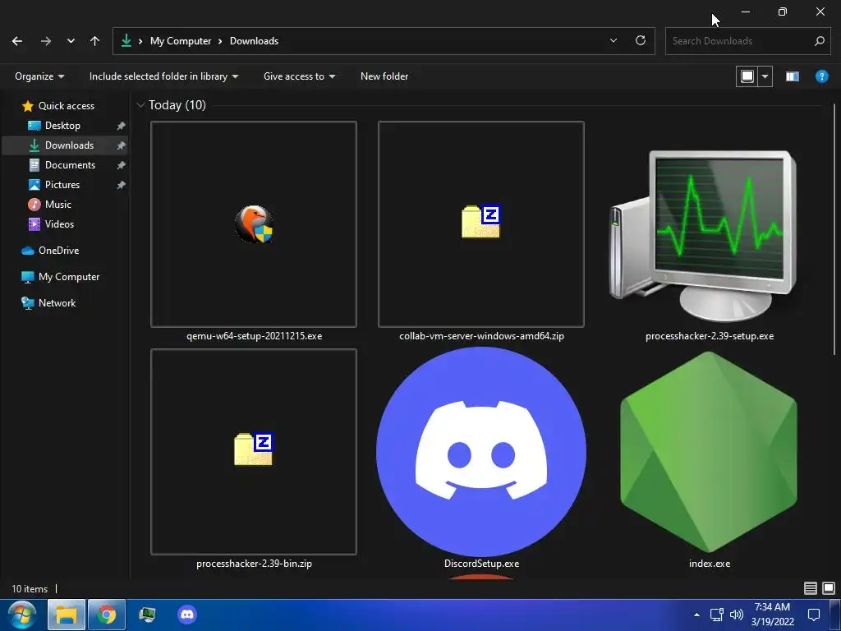
Task: Expand the address bar history dropdown
Action: coord(614,41)
